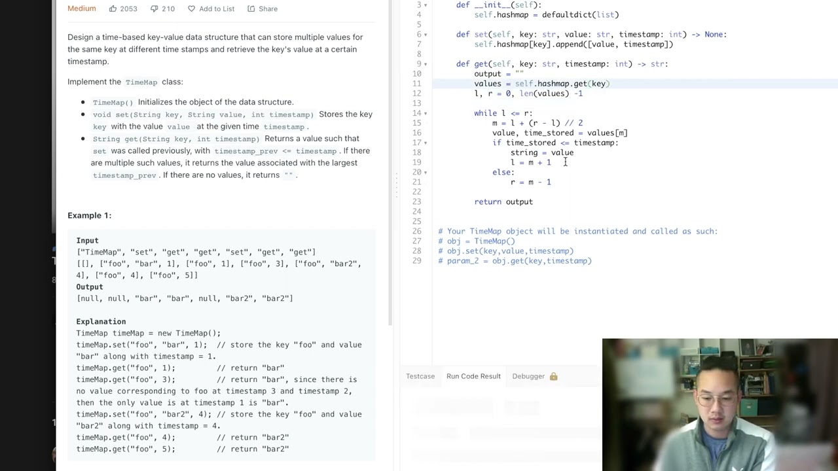Click 'Example 1:' heading

tap(90, 215)
